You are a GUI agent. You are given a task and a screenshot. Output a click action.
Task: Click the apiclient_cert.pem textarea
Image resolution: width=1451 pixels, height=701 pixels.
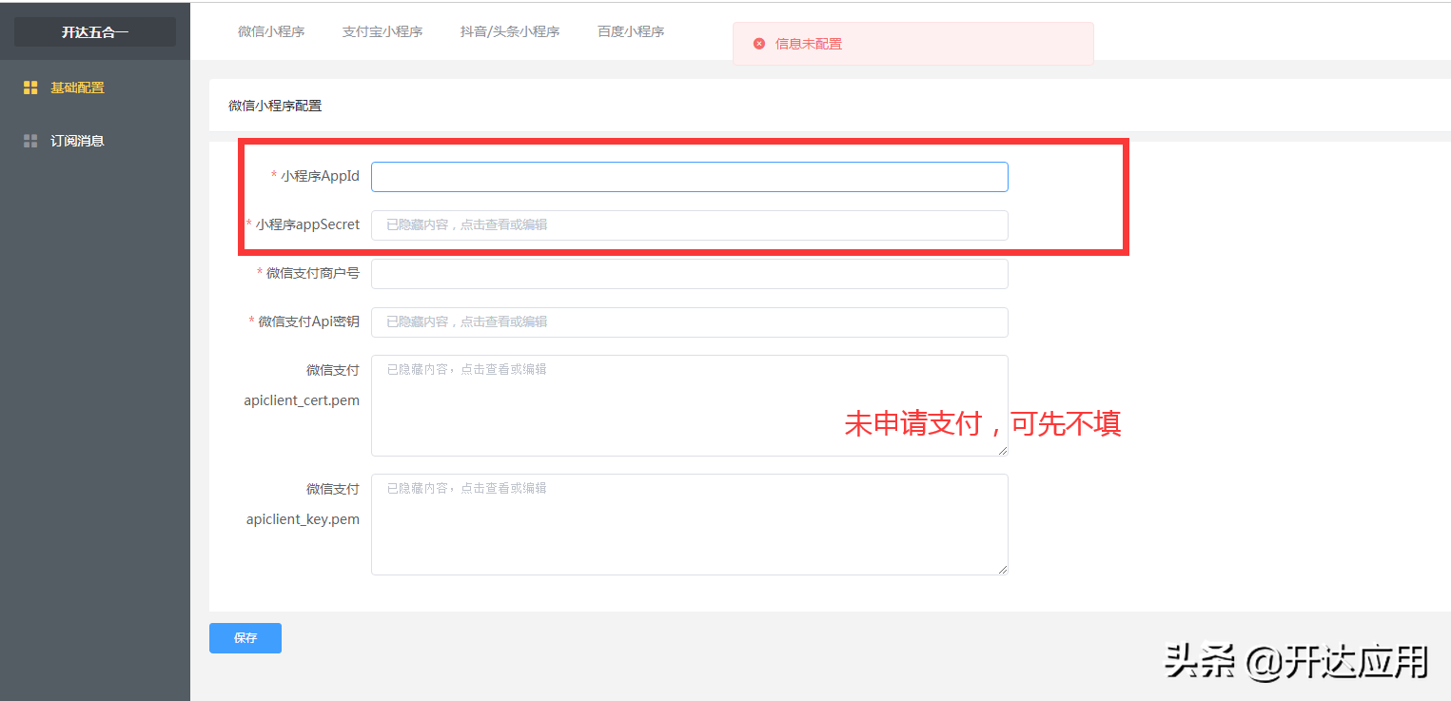[x=690, y=406]
